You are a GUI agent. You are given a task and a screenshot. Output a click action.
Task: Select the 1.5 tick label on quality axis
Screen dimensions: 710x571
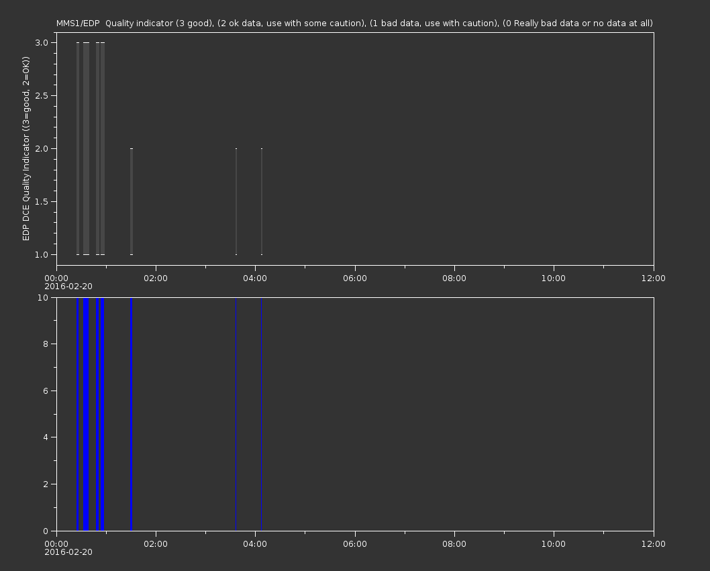(x=42, y=201)
